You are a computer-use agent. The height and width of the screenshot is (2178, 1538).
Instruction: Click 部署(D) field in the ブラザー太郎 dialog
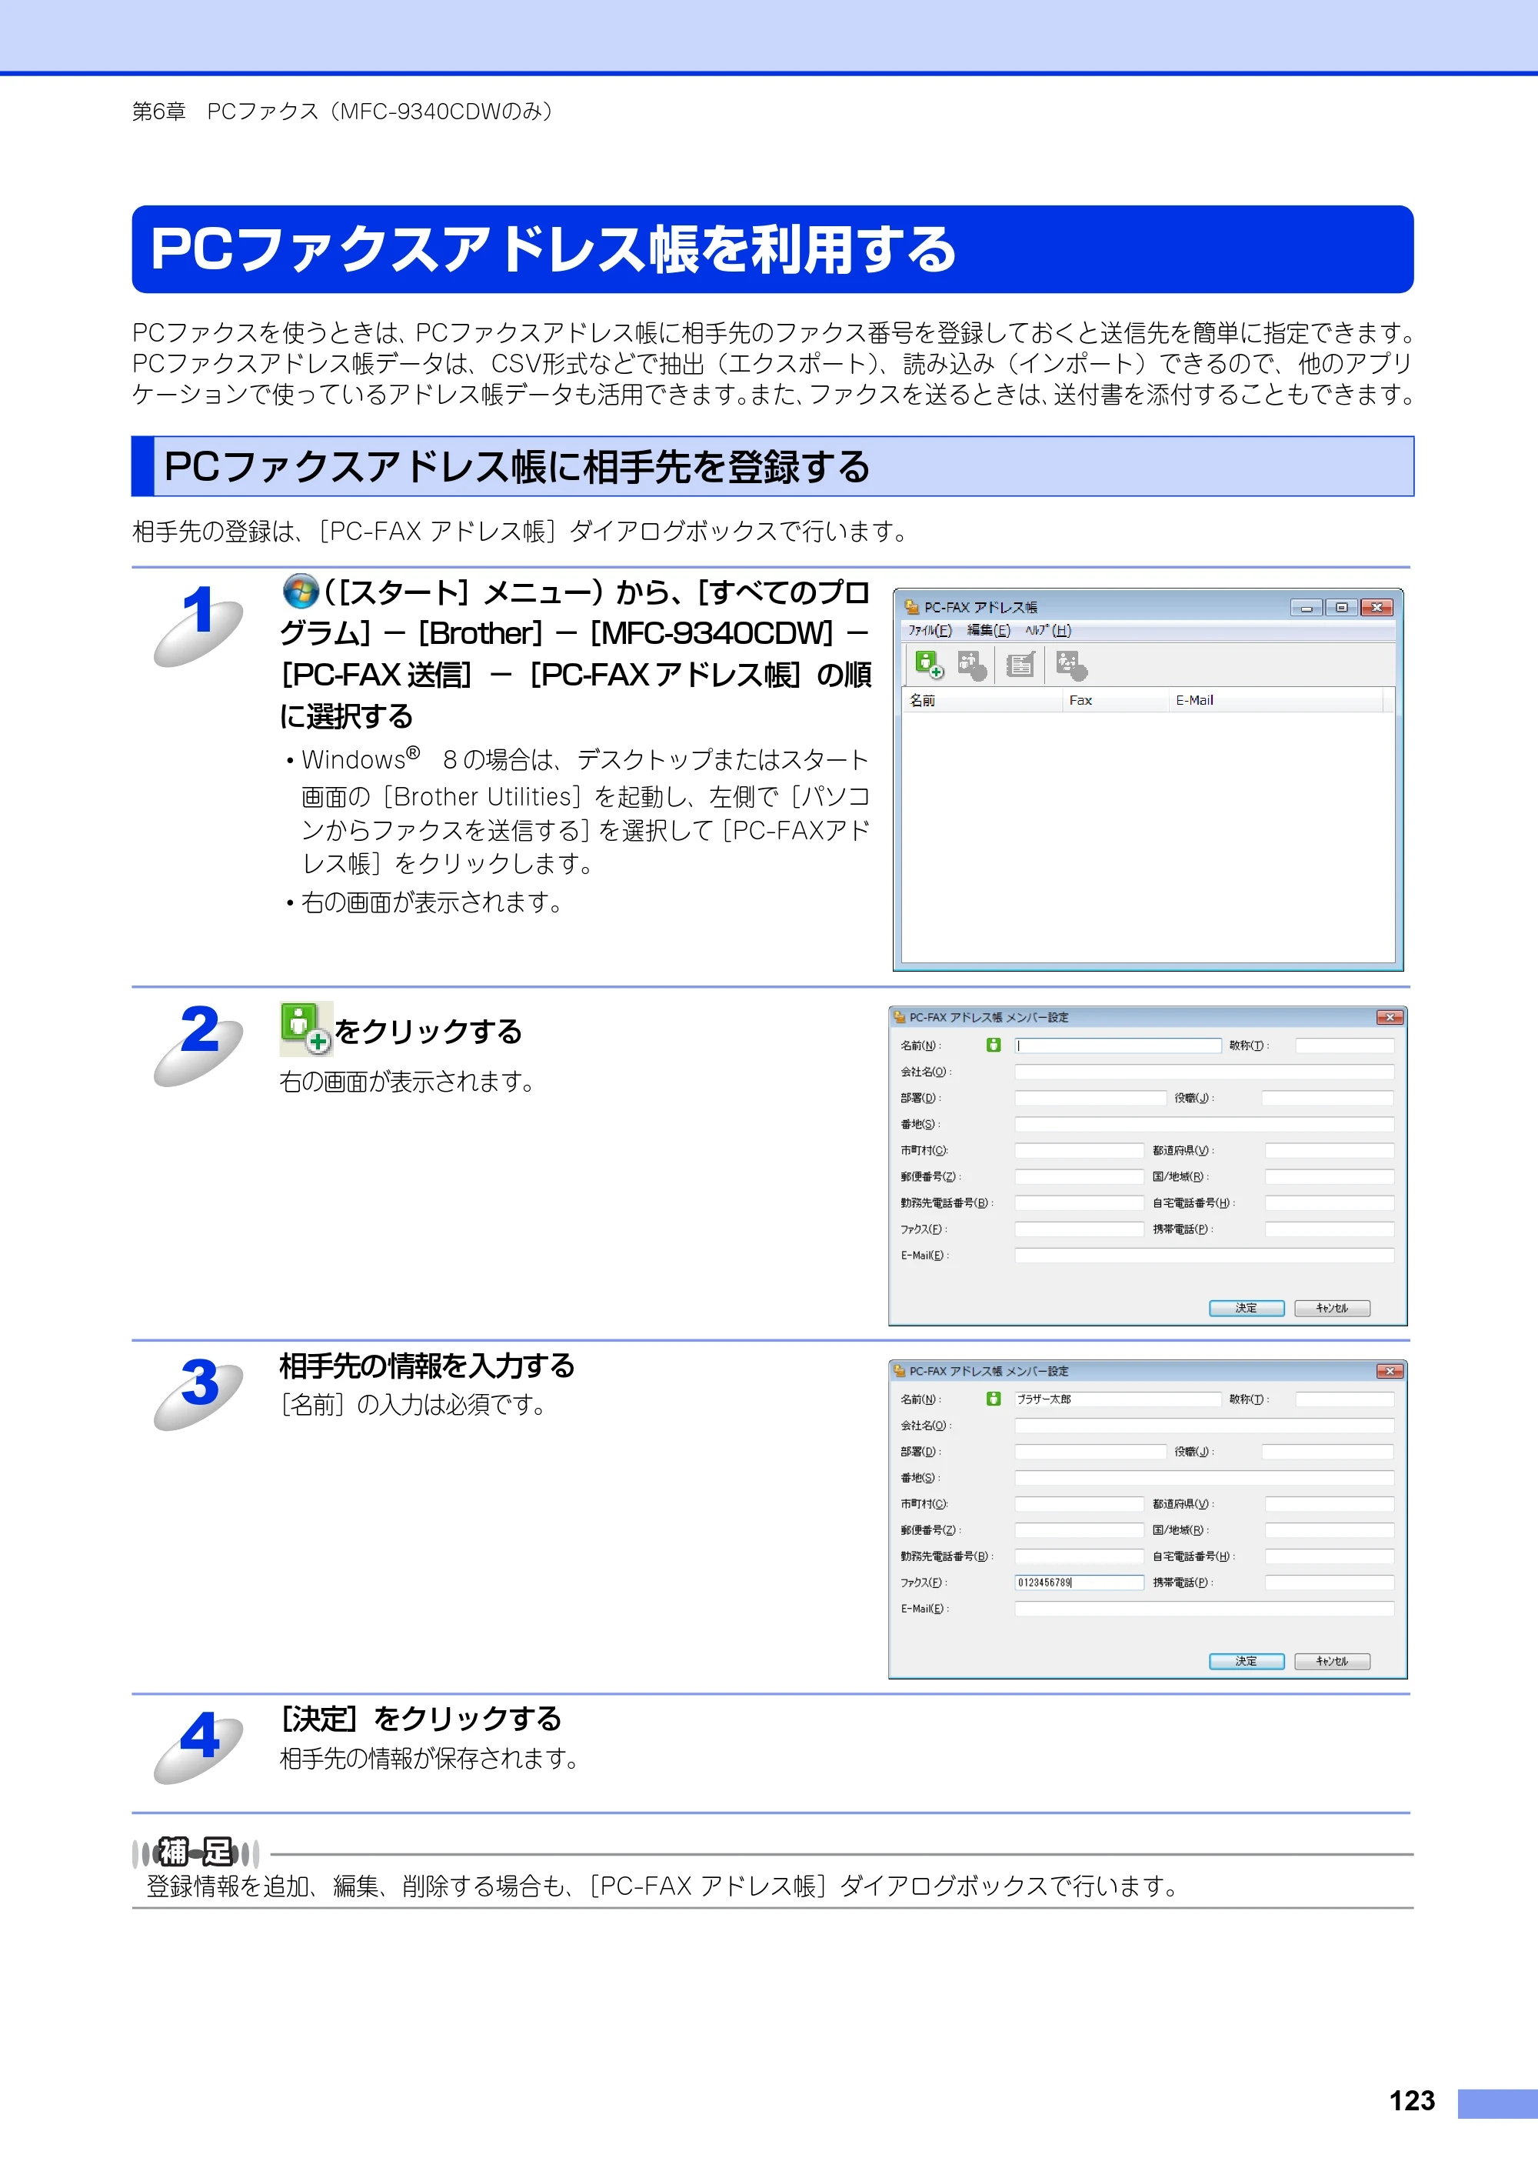pyautogui.click(x=1090, y=1452)
